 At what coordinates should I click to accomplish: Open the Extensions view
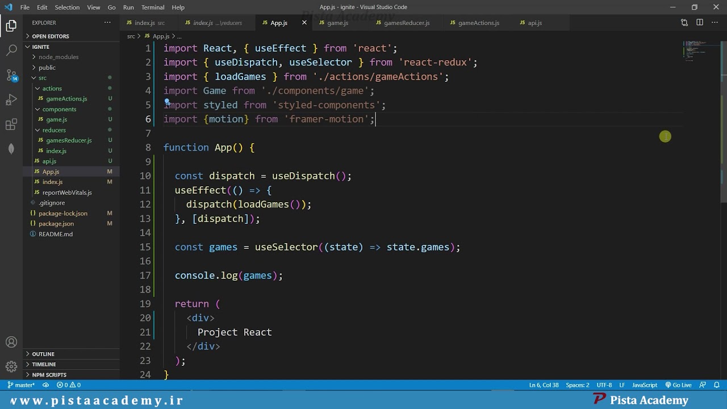coord(11,124)
